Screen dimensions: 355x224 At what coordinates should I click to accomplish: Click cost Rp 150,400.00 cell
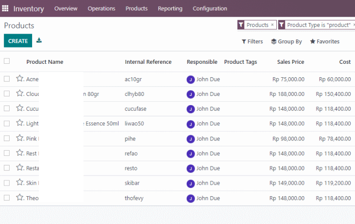(333, 94)
